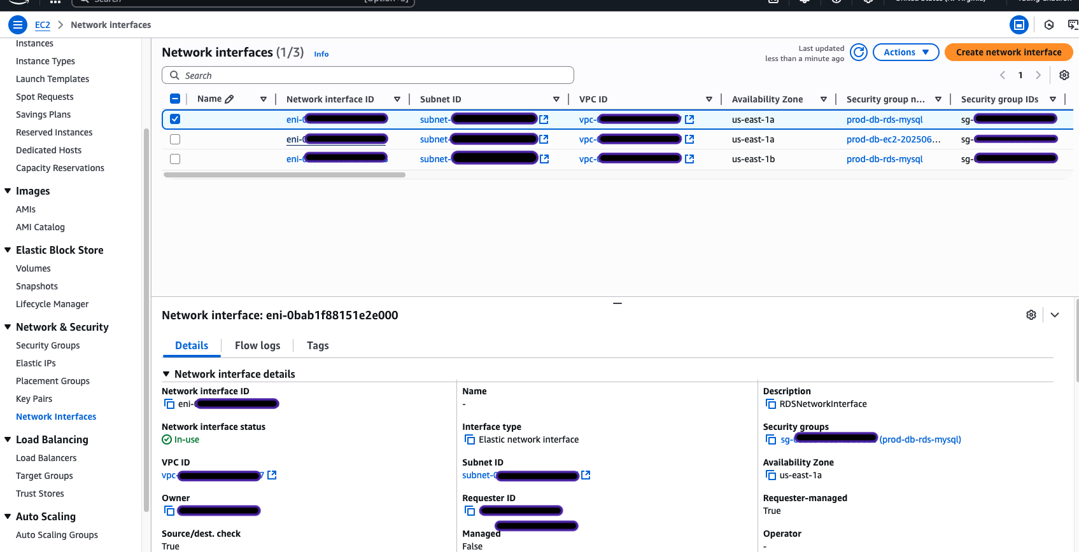Check the prod-db-ec2 row checkbox
The height and width of the screenshot is (552, 1079).
(x=175, y=139)
